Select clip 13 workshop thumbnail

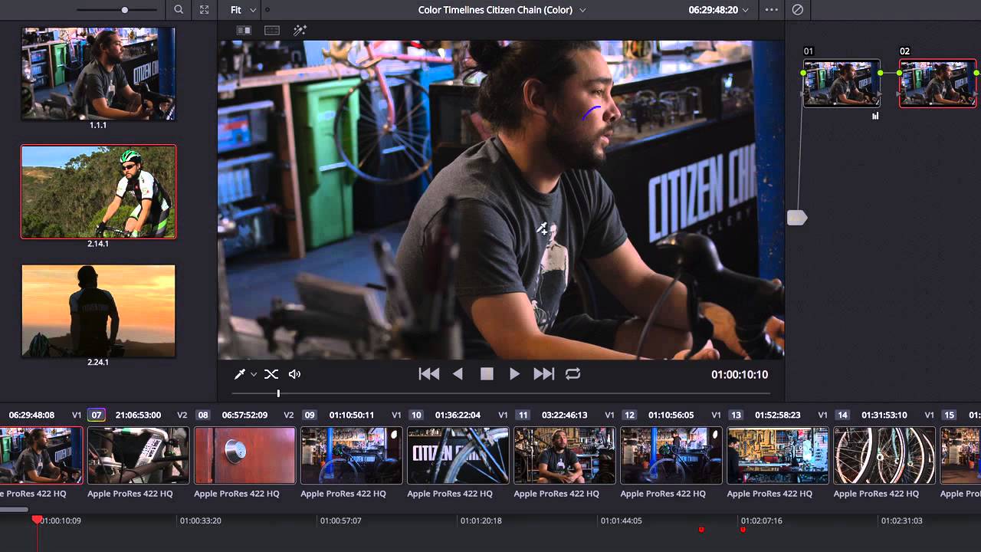pos(777,455)
